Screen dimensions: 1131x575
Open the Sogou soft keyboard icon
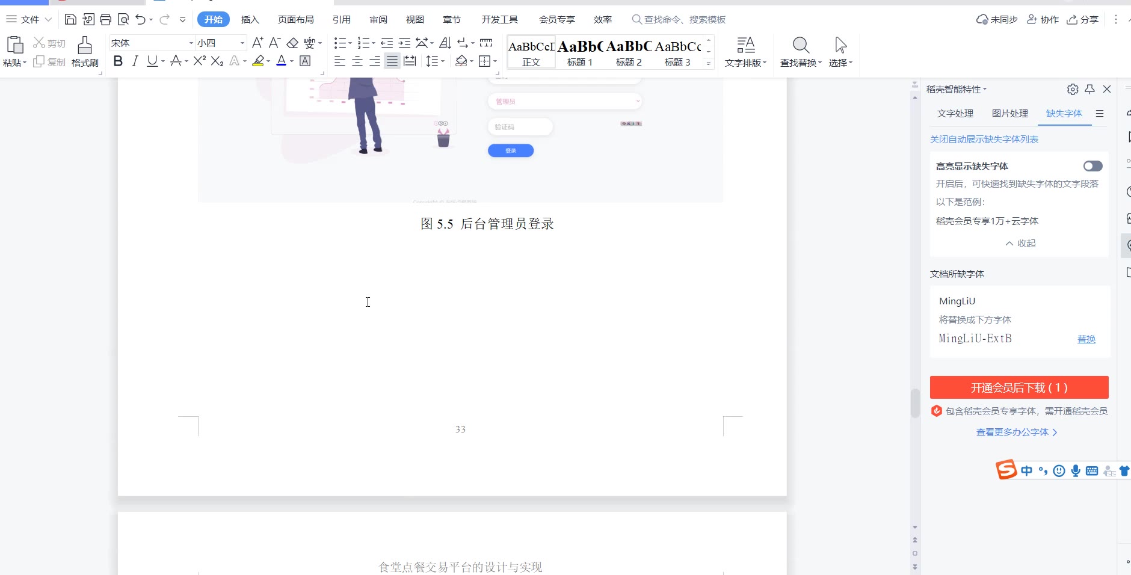pos(1092,470)
